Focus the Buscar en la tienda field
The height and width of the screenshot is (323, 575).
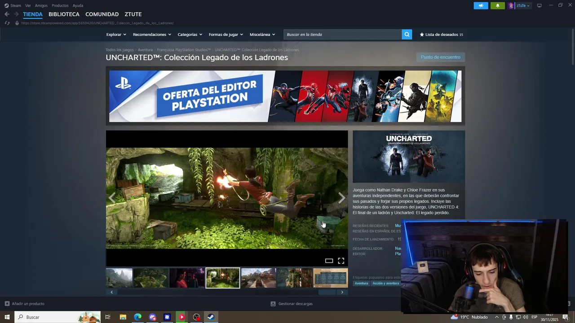click(x=343, y=35)
